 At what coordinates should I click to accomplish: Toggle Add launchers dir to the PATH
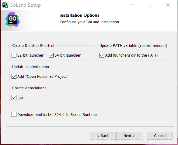[102, 55]
